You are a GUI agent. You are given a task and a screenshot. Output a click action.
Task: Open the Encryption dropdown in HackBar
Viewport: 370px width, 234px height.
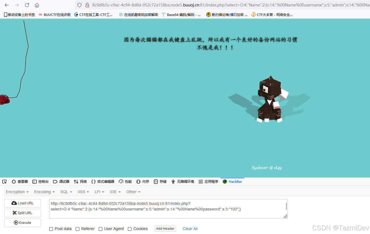click(17, 192)
